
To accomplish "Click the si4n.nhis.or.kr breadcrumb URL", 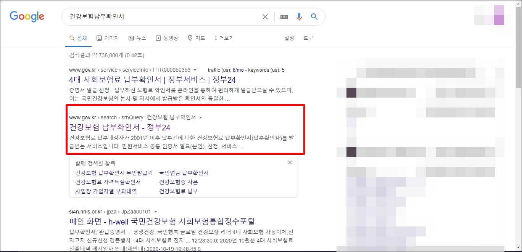I will pos(110,212).
